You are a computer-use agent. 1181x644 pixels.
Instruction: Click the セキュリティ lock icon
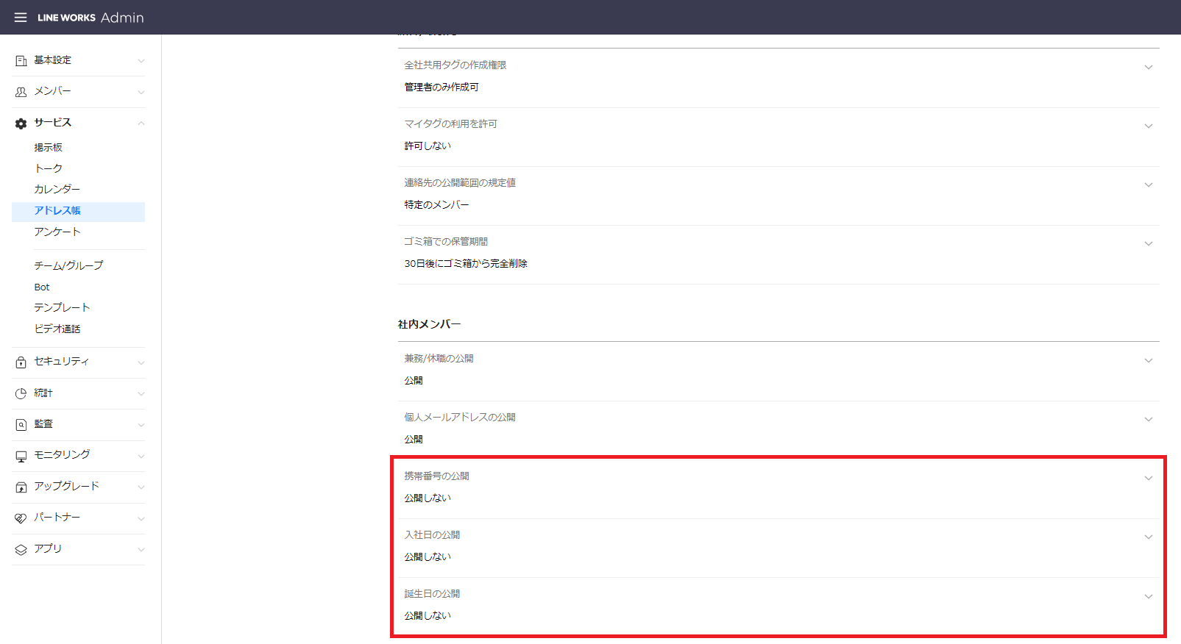(x=21, y=362)
